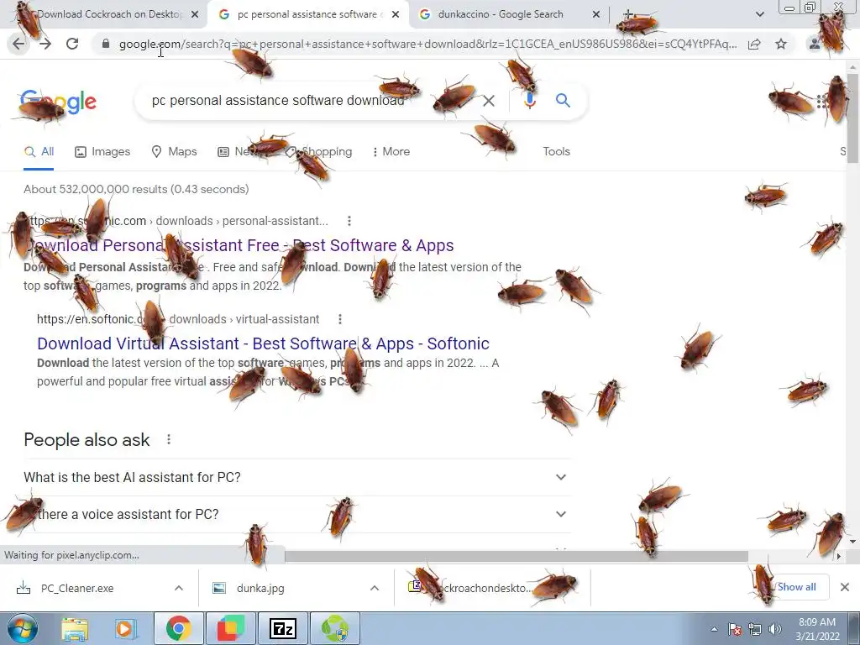Open the colorful squares app in taskbar
This screenshot has height=645, width=860.
230,628
